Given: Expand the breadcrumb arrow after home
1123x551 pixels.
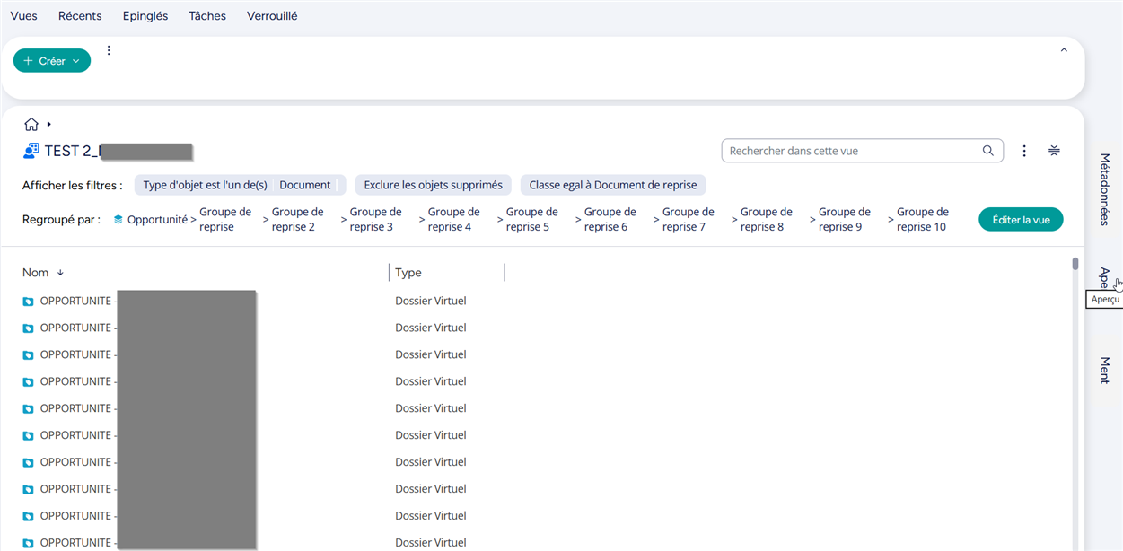Looking at the screenshot, I should click(49, 125).
